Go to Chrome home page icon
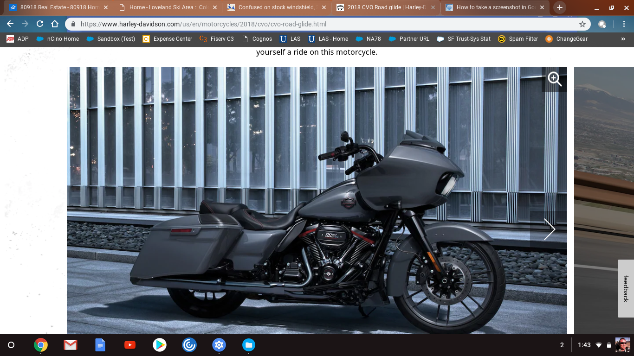 (55, 24)
